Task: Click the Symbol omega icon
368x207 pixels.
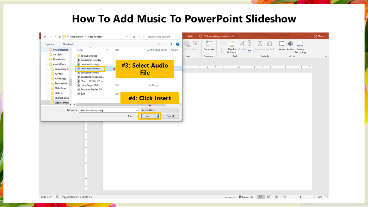Action: click(x=270, y=44)
